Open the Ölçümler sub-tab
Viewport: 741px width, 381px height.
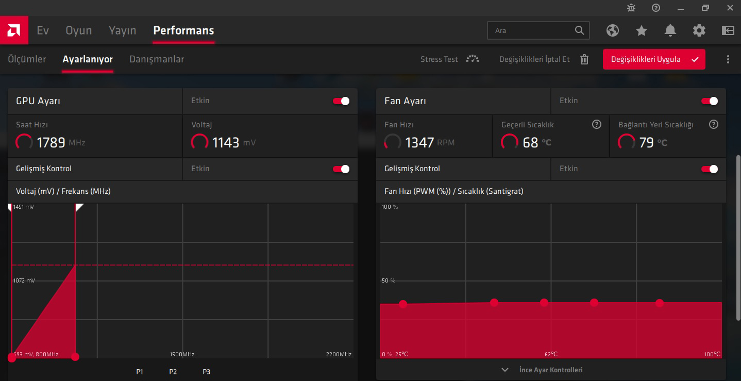pos(27,59)
